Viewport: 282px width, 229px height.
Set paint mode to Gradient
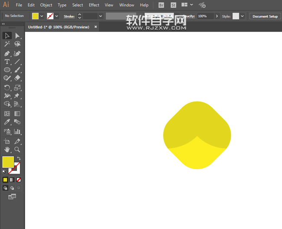pos(12,180)
